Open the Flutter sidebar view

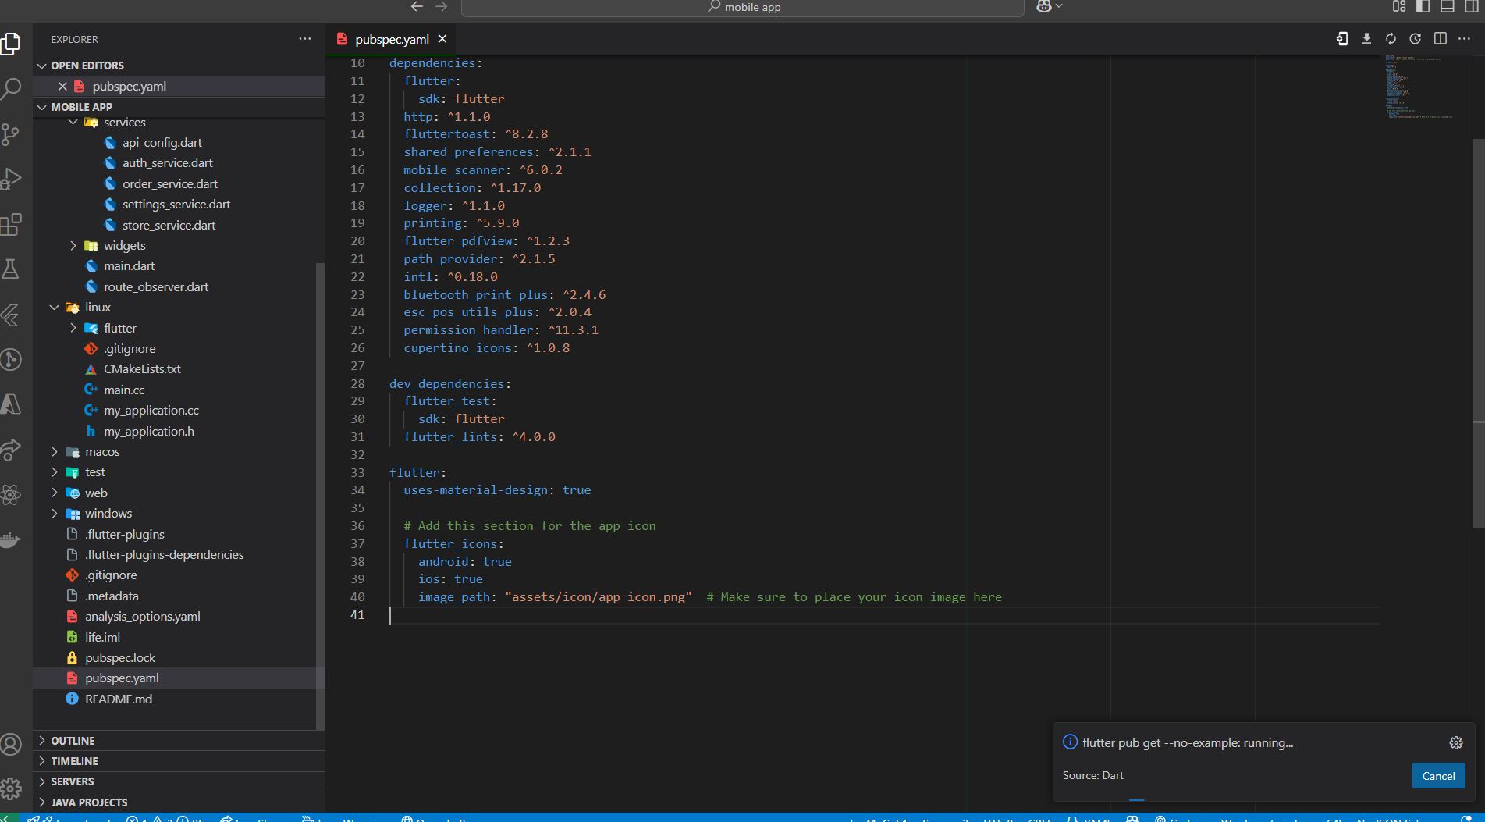(x=11, y=315)
